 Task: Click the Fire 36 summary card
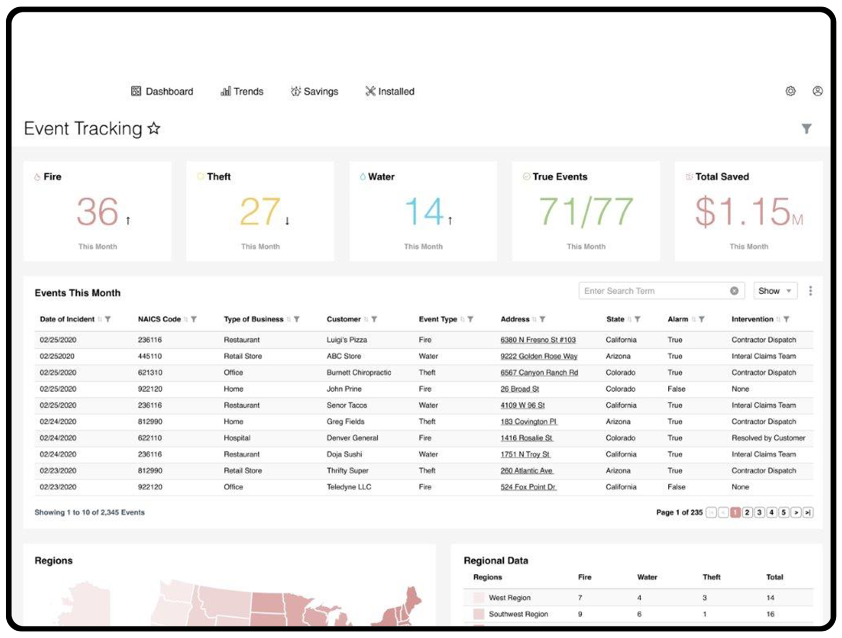[98, 211]
